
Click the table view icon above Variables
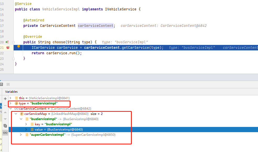pyautogui.click(x=1, y=84)
